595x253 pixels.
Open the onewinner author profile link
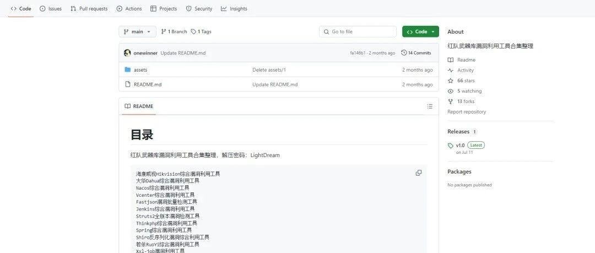(145, 53)
